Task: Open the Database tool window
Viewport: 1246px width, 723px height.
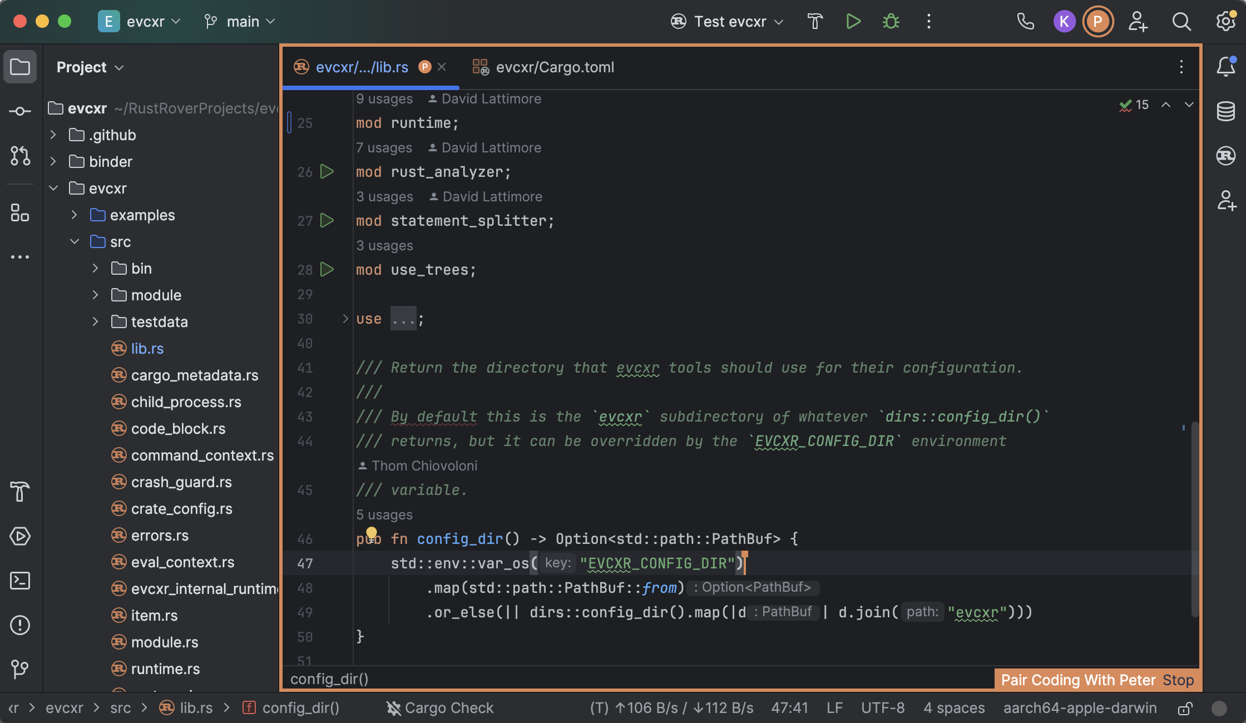Action: point(1225,111)
